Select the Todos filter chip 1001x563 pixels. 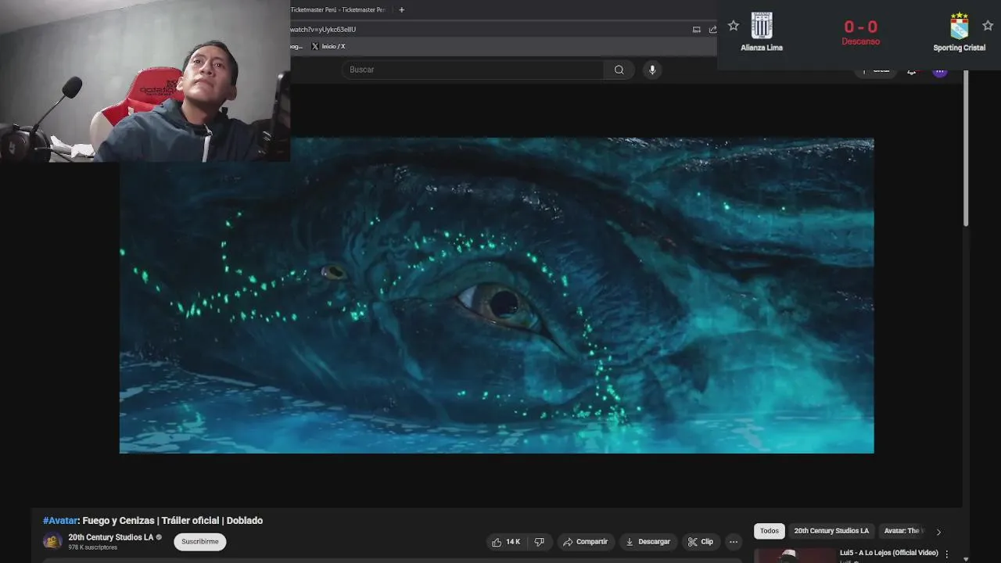[x=770, y=531]
